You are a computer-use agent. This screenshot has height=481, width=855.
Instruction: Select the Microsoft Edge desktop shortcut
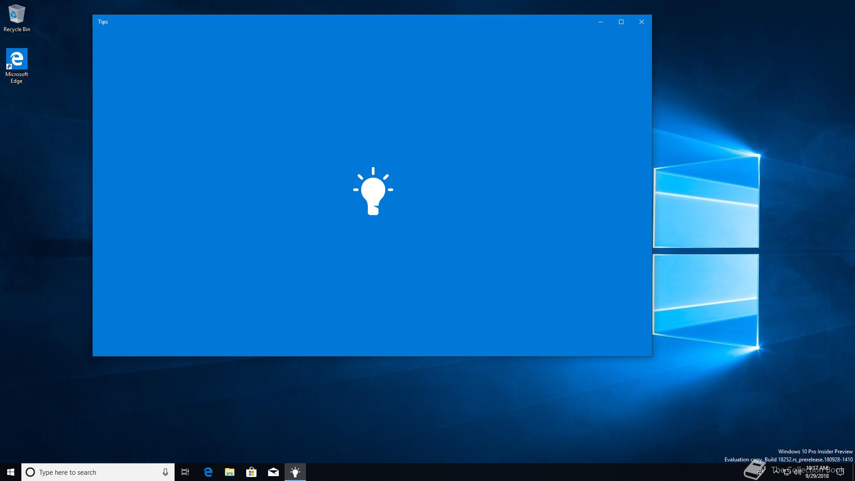point(17,66)
